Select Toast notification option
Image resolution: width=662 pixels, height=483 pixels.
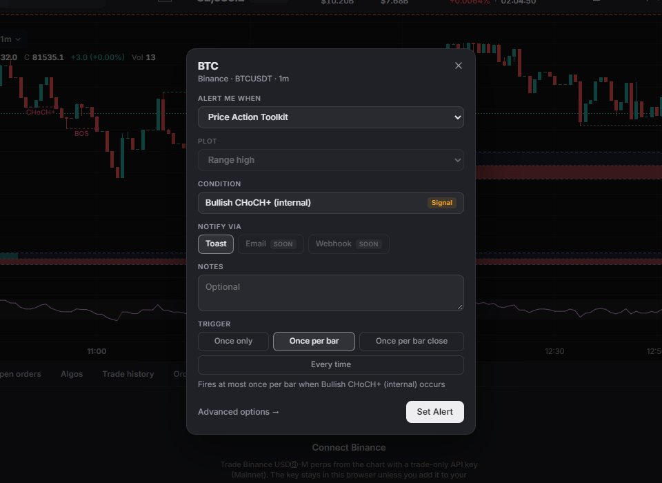(x=216, y=244)
